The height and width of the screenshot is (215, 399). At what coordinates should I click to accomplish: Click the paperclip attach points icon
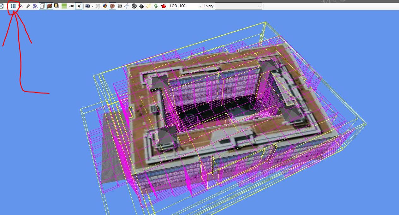[x=28, y=6]
